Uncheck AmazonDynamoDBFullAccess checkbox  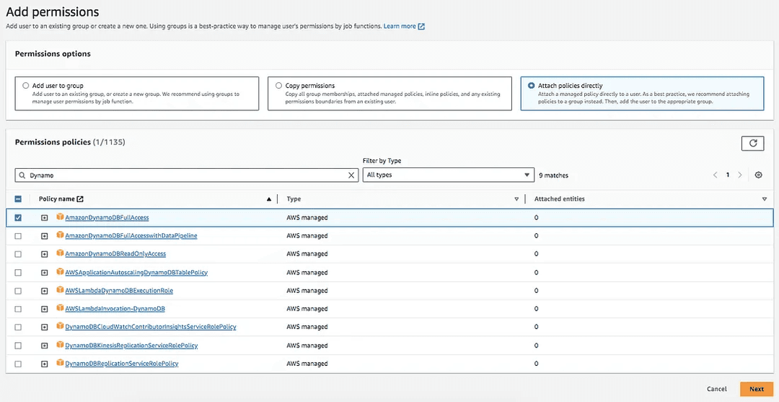[x=18, y=217]
